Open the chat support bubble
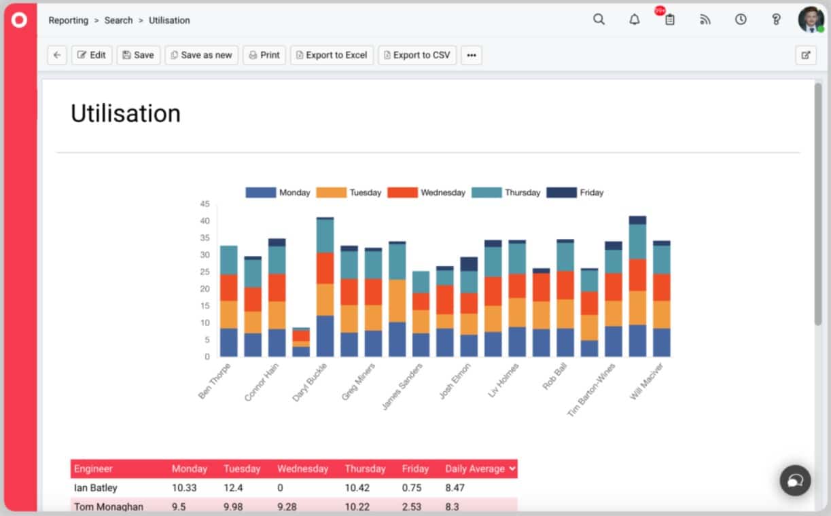 click(796, 480)
